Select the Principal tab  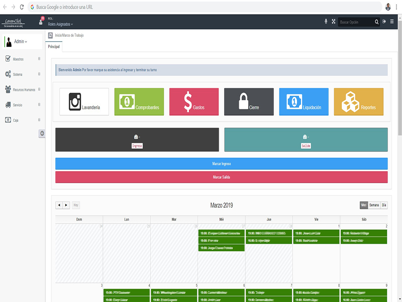click(54, 46)
